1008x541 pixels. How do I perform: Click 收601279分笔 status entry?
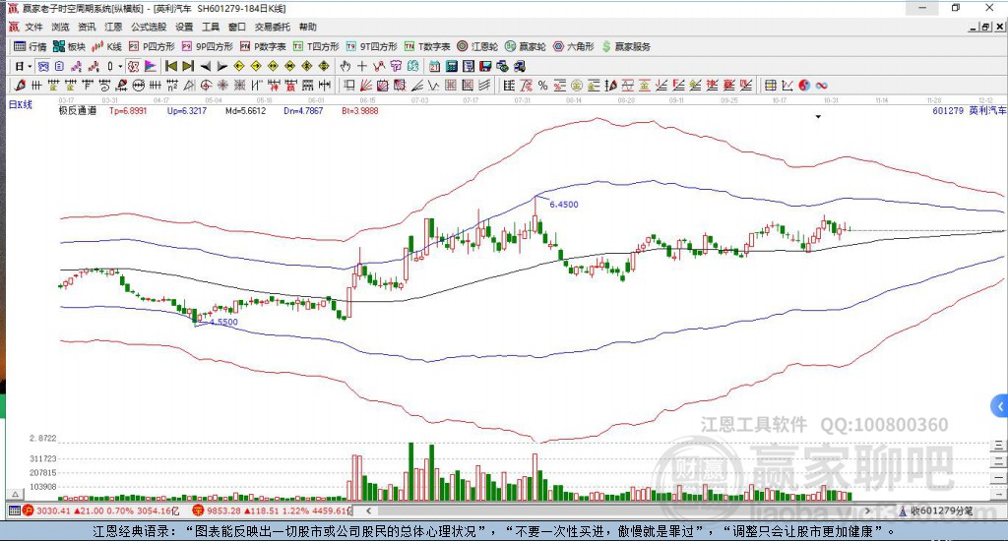[x=937, y=511]
